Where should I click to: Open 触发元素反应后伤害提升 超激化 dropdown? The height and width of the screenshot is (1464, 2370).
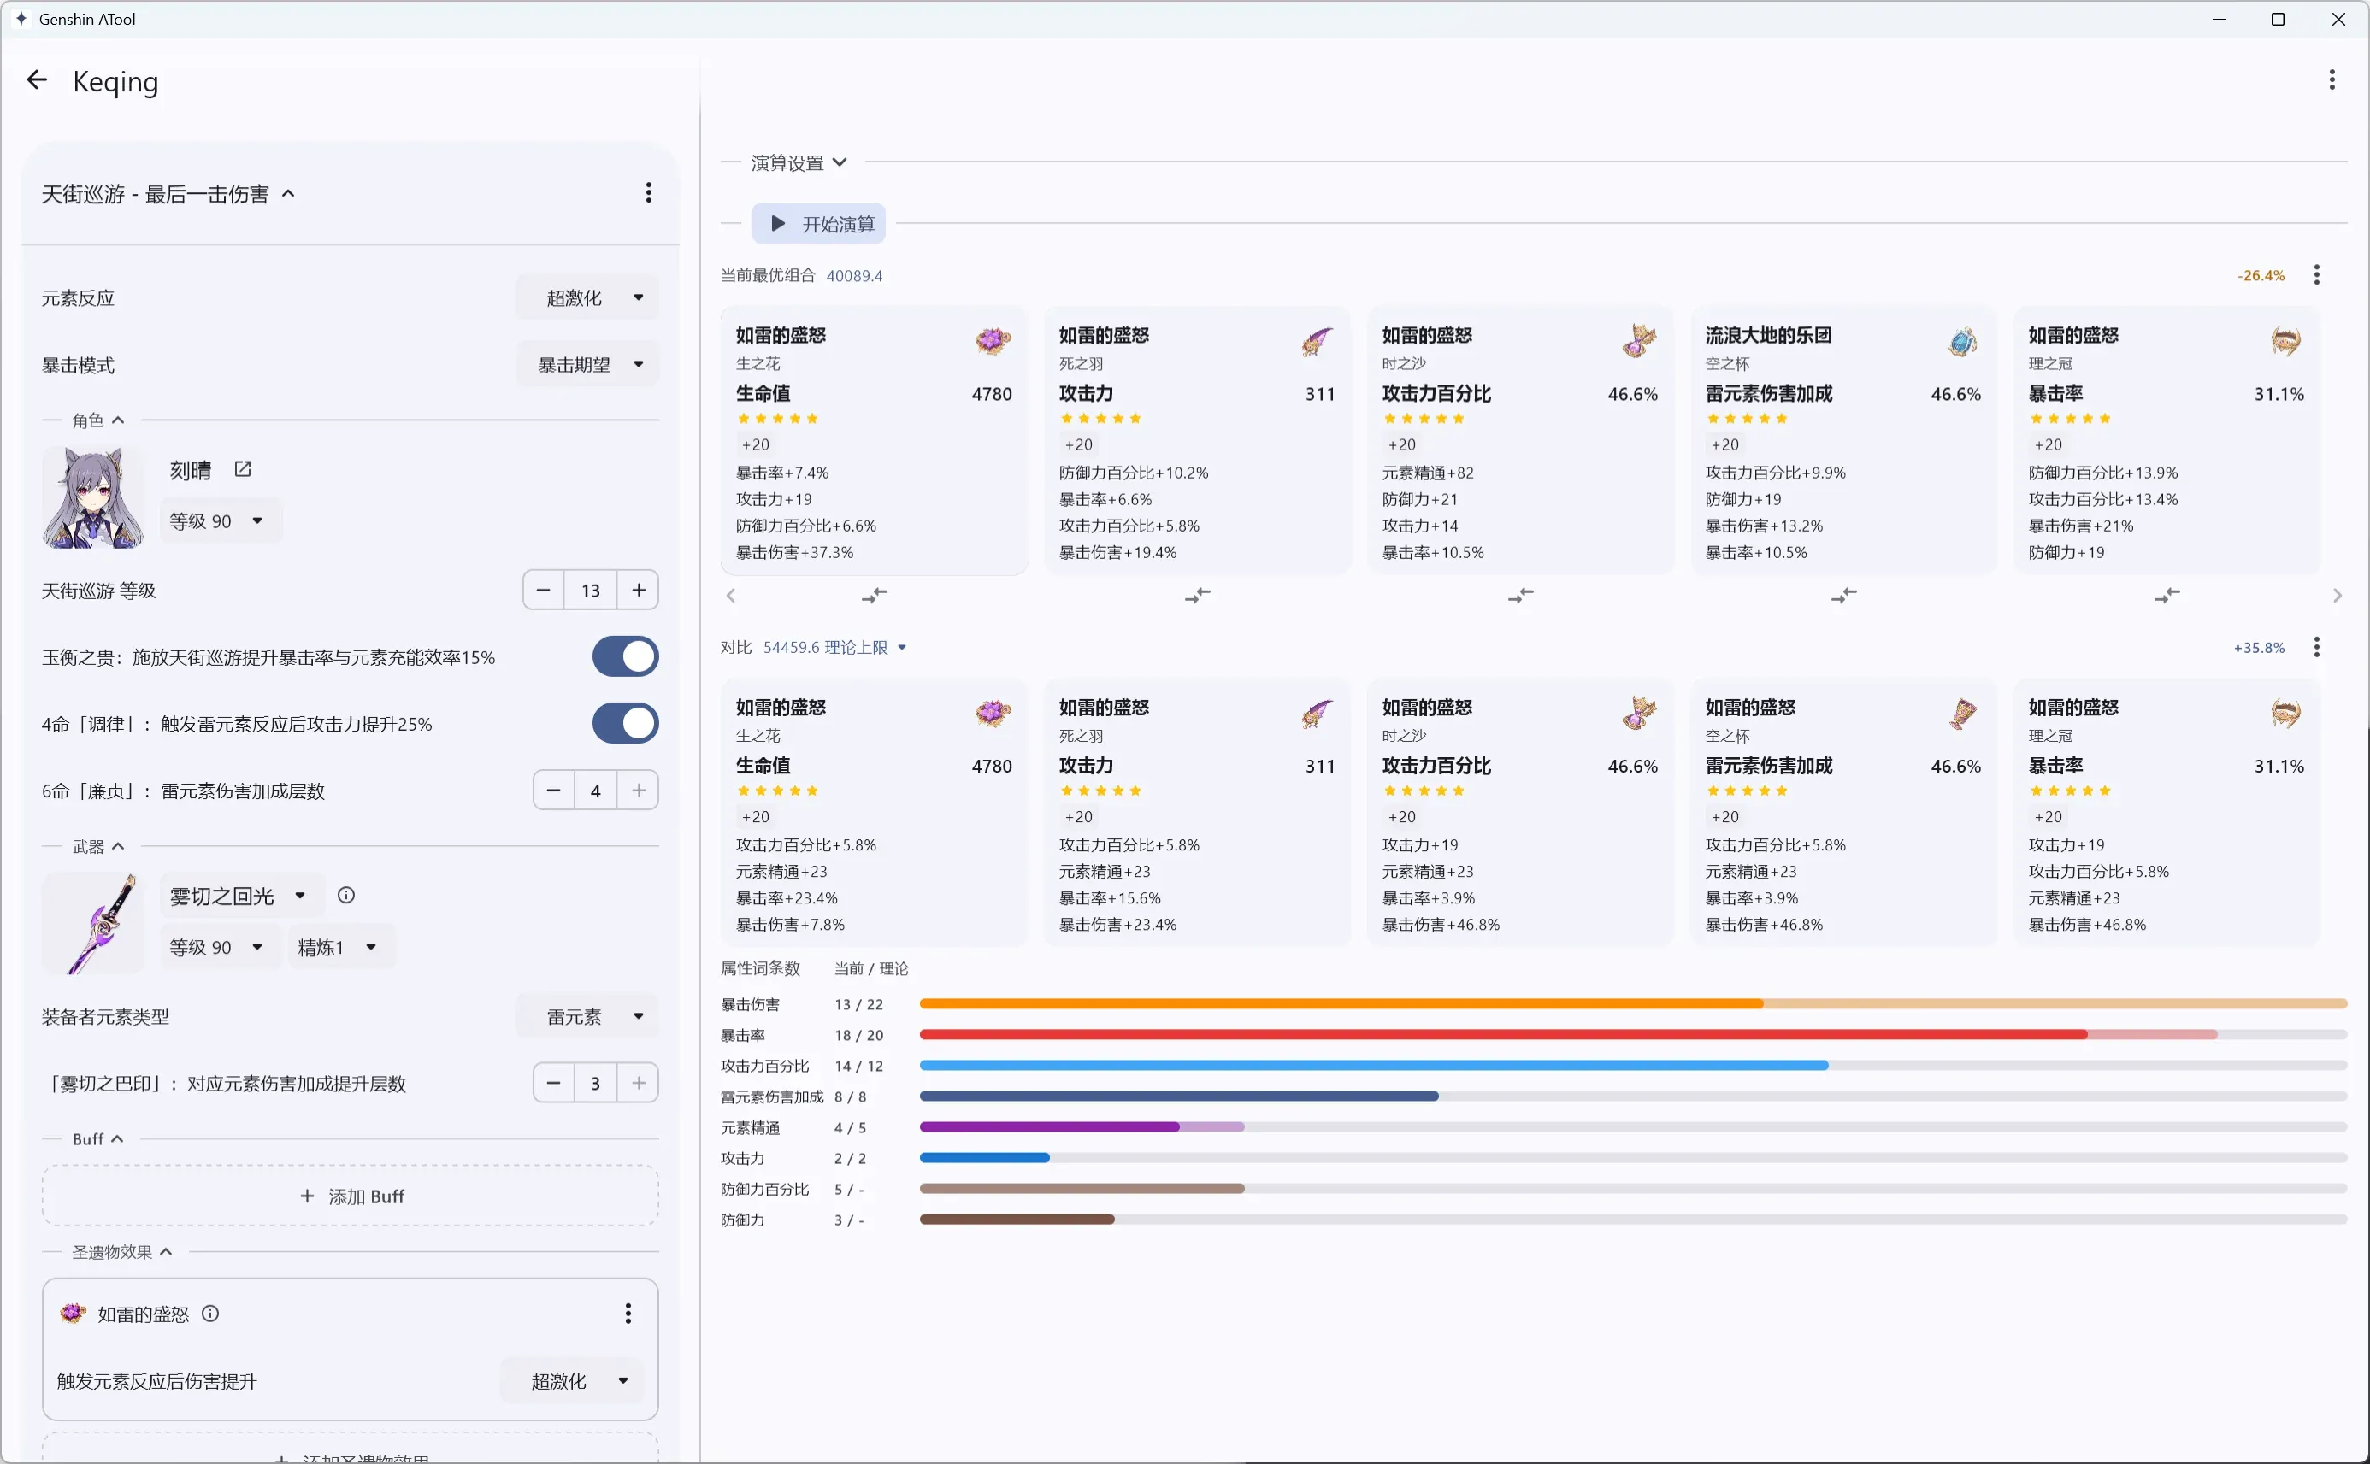click(x=572, y=1381)
